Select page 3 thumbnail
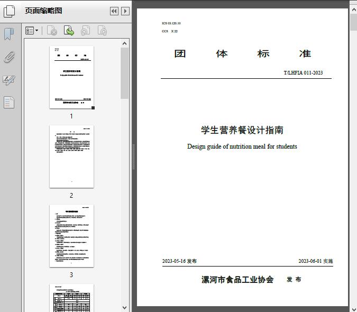This screenshot has width=357, height=312. click(71, 236)
